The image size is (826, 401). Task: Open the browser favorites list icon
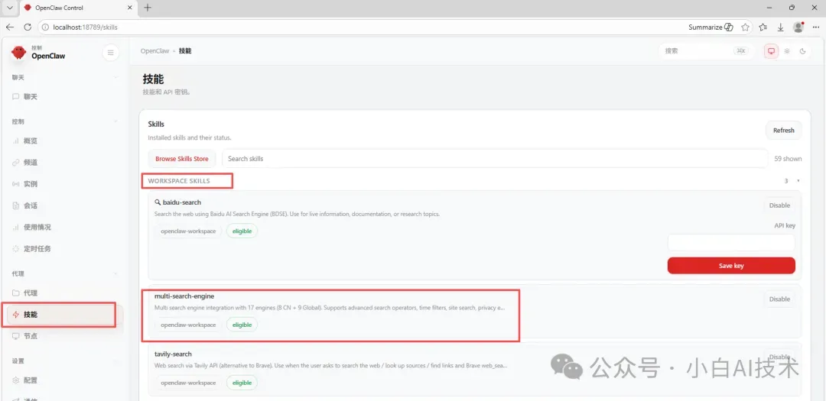pos(763,27)
